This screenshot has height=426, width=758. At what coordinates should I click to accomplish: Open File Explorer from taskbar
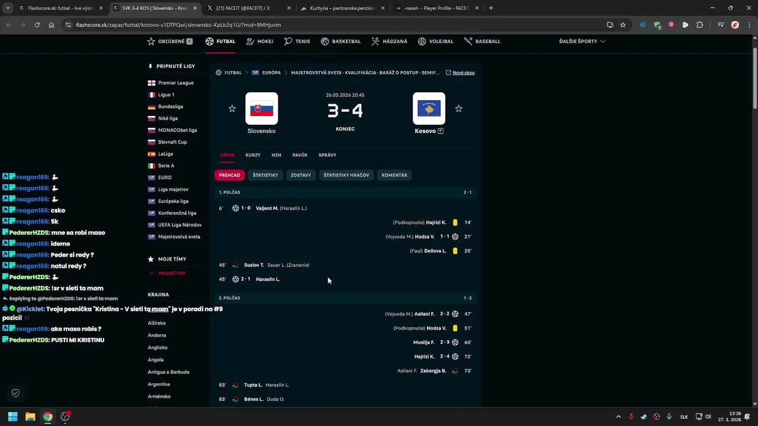30,417
